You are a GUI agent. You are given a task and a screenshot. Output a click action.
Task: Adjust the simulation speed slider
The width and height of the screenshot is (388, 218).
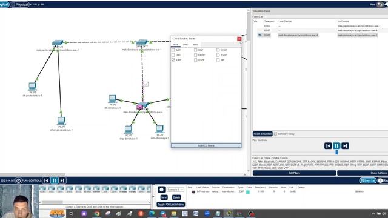click(336, 152)
